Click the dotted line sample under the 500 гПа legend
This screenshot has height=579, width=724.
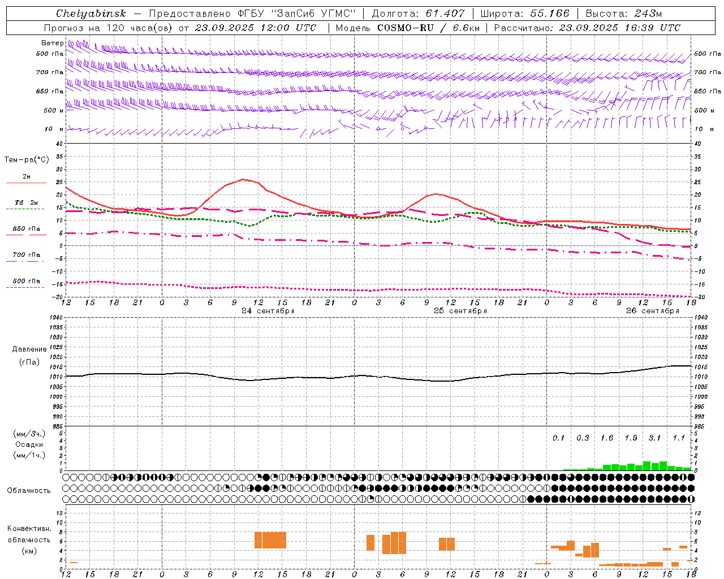pyautogui.click(x=26, y=287)
